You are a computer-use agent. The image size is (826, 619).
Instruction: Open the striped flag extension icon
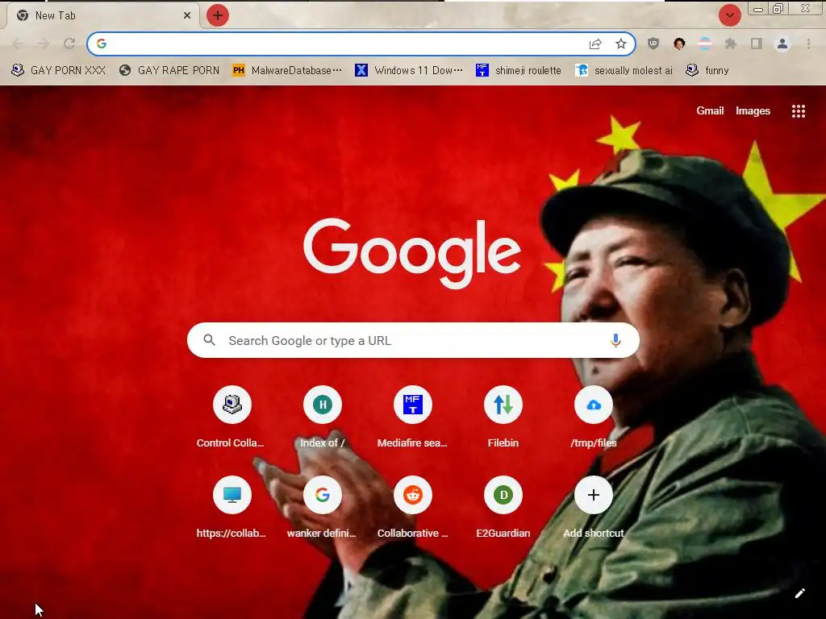pyautogui.click(x=705, y=44)
